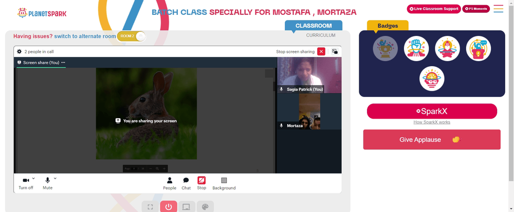The height and width of the screenshot is (212, 514).
Task: Click the fullscreen expand icon
Action: (x=150, y=207)
